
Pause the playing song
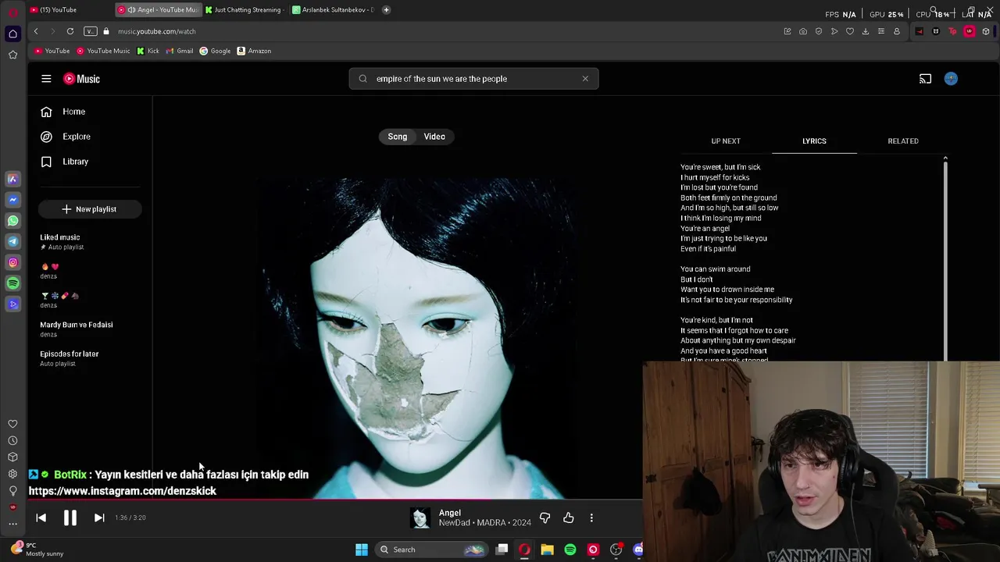click(70, 518)
